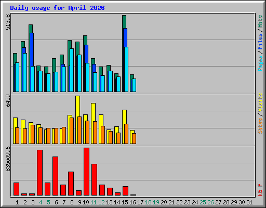The image size is (266, 208).
Task: Select day 15 on the x-axis
Action: point(125,202)
